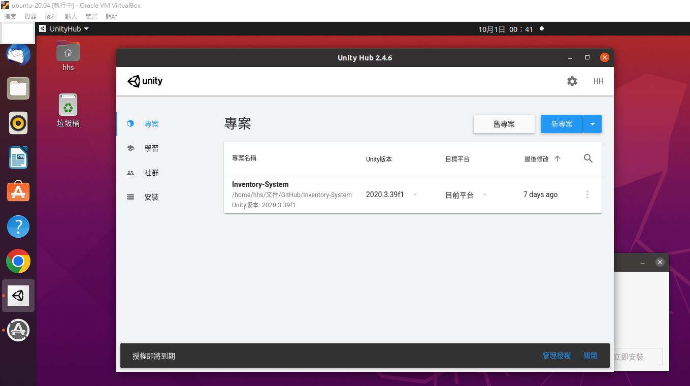Click the Unity版本 column header

[x=379, y=159]
